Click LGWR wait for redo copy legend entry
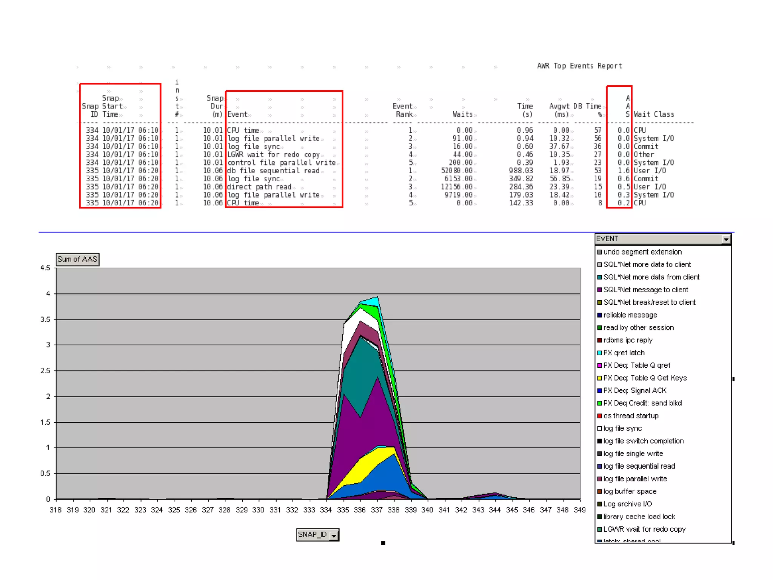The width and height of the screenshot is (773, 580). 644,529
